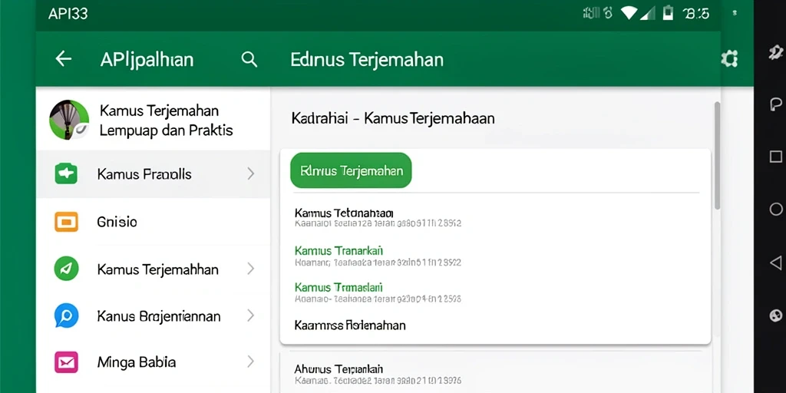
Task: Expand the Kamus Praoolls chevron
Action: click(x=251, y=174)
